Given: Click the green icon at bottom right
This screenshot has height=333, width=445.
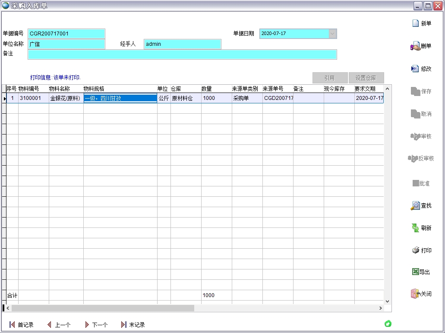Looking at the screenshot, I should [x=388, y=323].
